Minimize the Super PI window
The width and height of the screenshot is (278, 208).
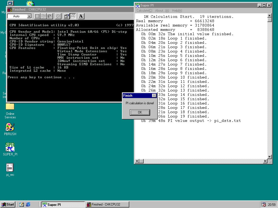tap(260, 5)
